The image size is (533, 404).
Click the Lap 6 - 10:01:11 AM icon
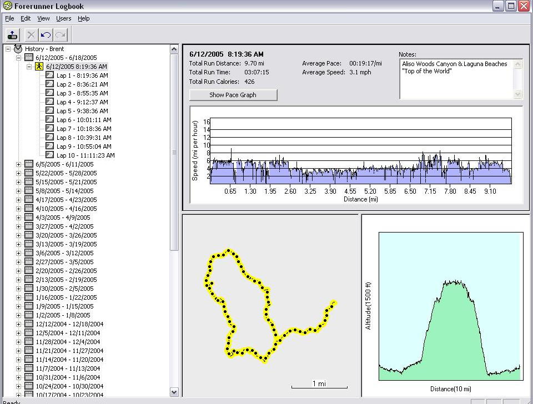point(49,119)
